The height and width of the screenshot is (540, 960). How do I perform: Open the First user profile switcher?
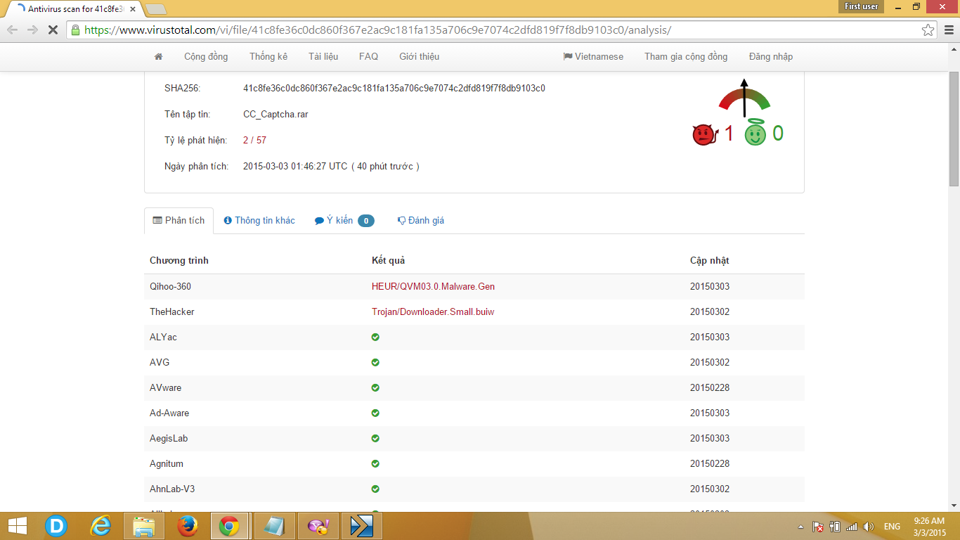click(x=861, y=6)
